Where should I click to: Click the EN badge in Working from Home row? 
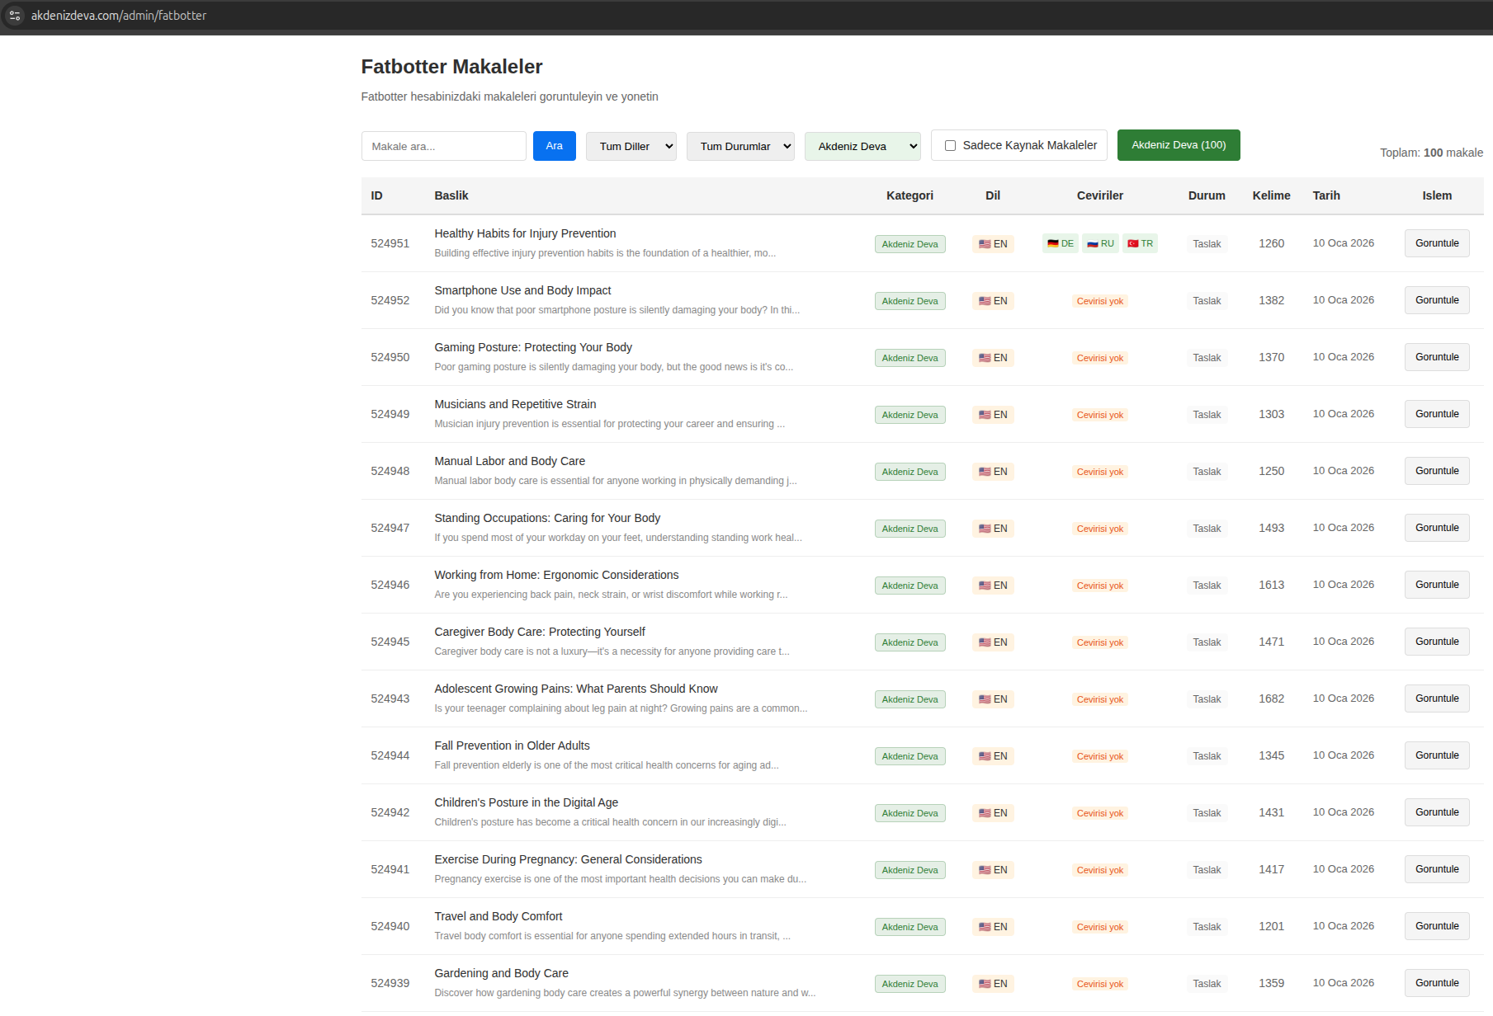point(993,586)
